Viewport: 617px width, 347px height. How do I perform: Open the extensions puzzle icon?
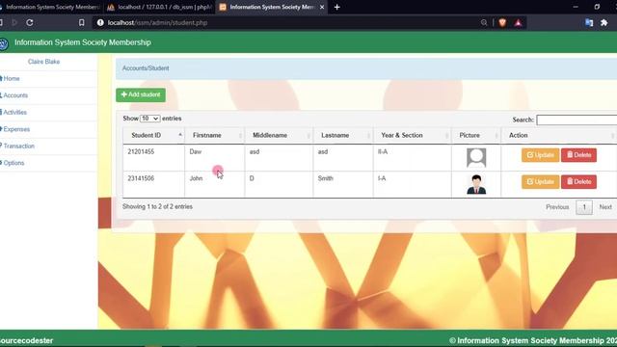point(604,23)
